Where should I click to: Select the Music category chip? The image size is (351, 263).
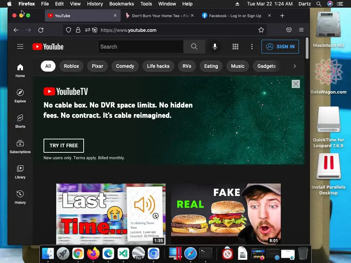point(238,66)
